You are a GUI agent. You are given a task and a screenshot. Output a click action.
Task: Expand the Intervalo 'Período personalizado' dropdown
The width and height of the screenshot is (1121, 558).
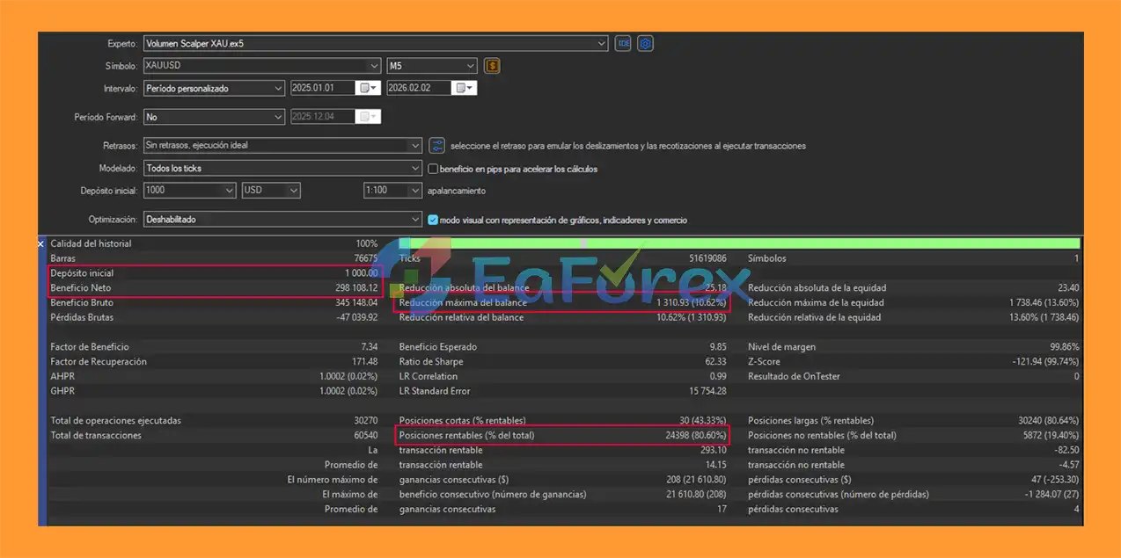278,88
